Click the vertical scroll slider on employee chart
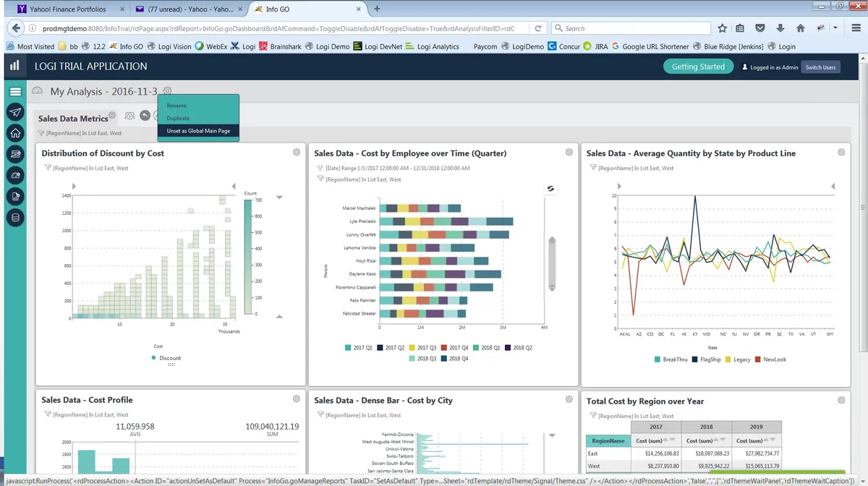Viewport: 868px width, 486px height. (551, 263)
